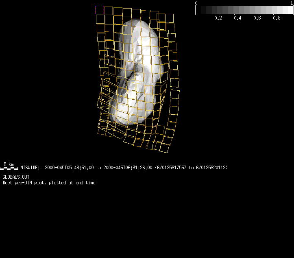Click the 0.8 tick label on the grayscale bar
294x258 pixels.
coord(277,18)
